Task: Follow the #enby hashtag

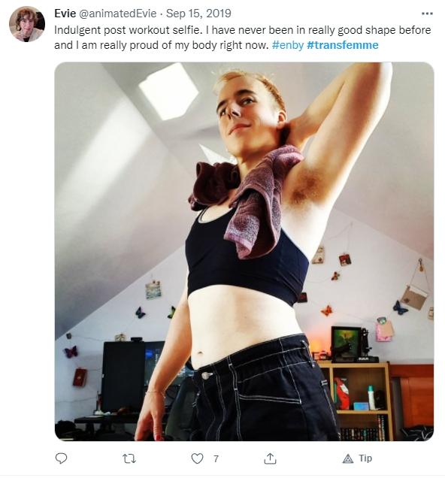Action: (x=287, y=45)
